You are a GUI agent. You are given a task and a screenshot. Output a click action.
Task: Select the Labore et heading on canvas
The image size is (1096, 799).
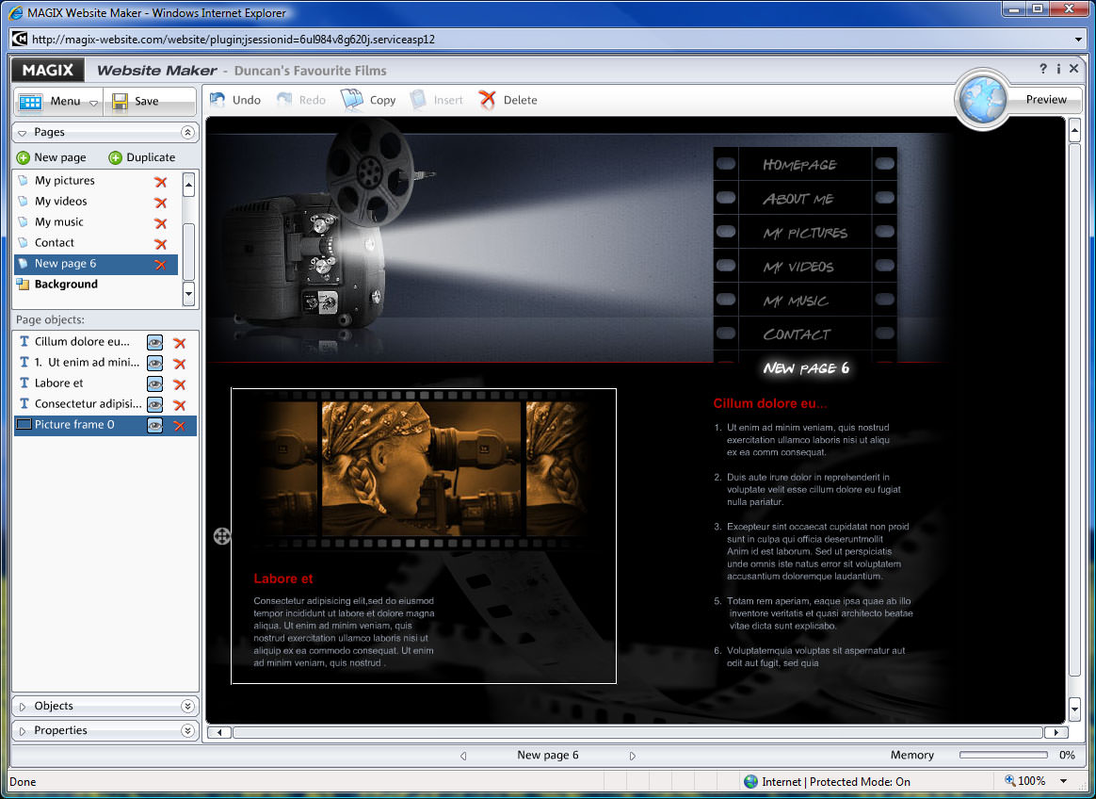283,579
